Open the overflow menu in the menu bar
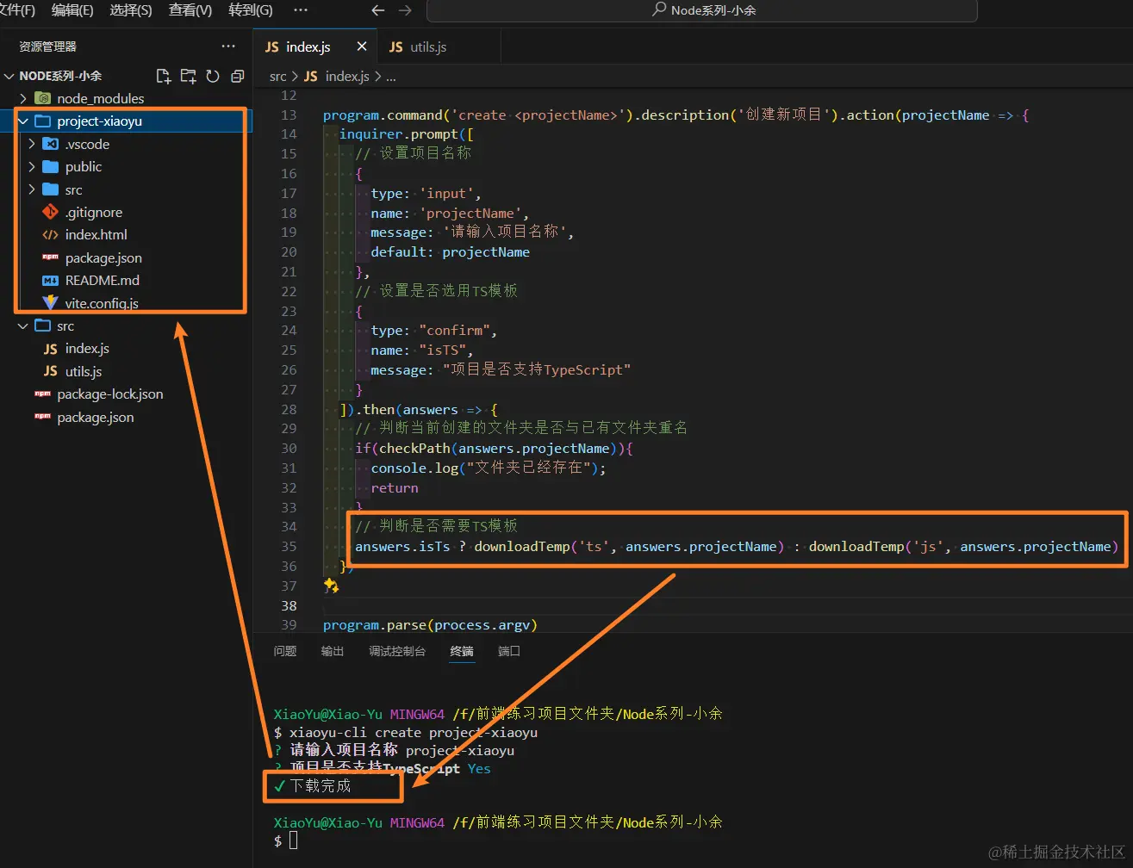1133x868 pixels. 301,10
